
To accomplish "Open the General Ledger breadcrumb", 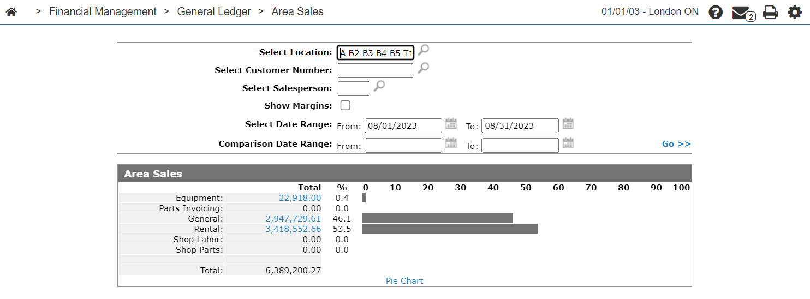I will tap(214, 11).
